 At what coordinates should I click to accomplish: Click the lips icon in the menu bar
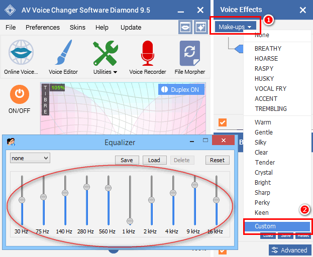(x=185, y=27)
